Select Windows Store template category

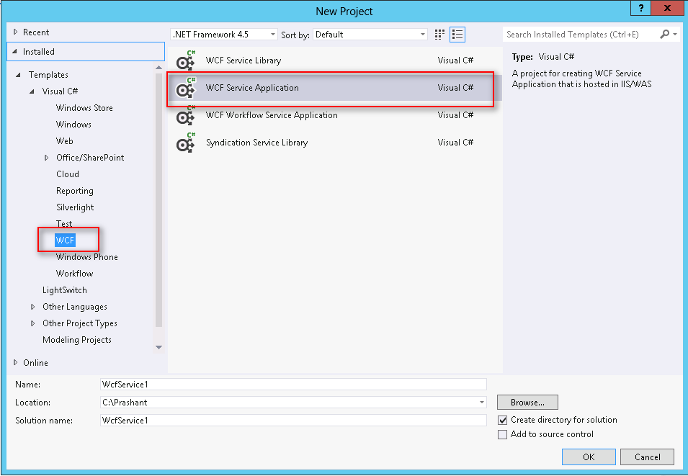84,108
